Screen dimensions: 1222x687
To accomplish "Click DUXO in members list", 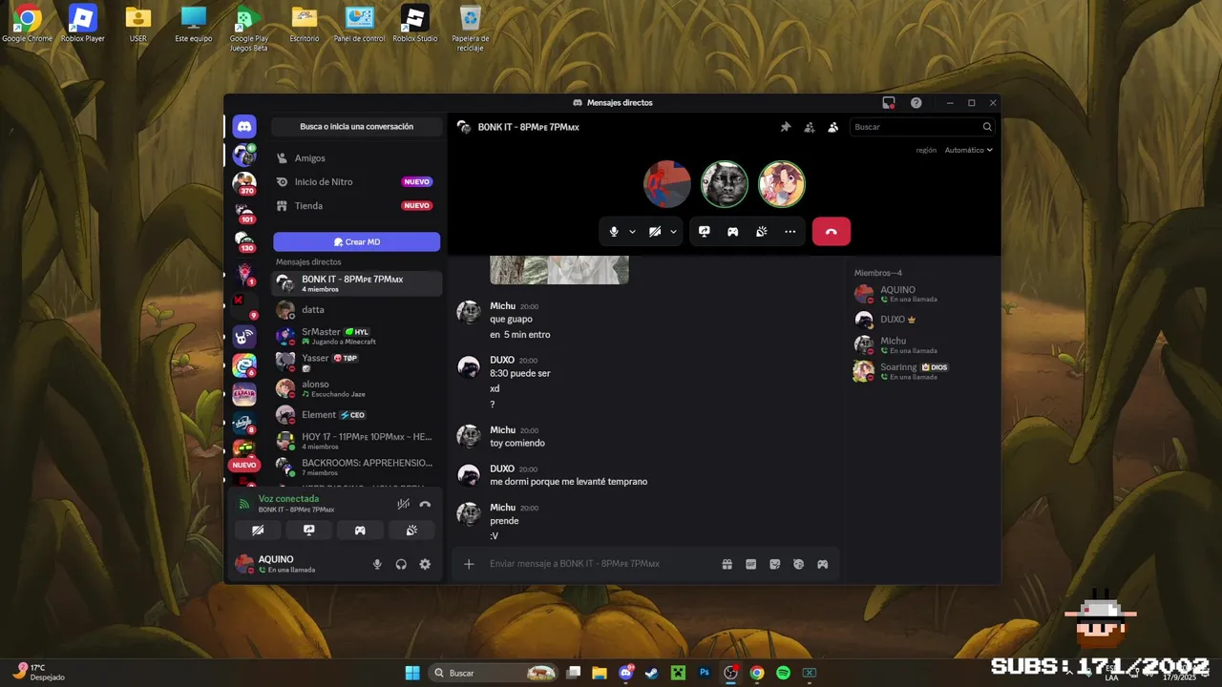I will [921, 320].
